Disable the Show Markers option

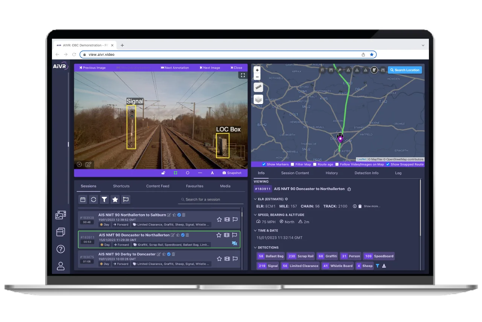tap(264, 164)
